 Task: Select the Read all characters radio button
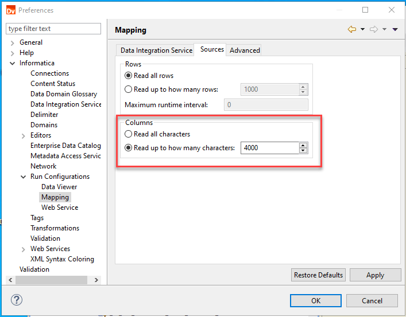(129, 134)
